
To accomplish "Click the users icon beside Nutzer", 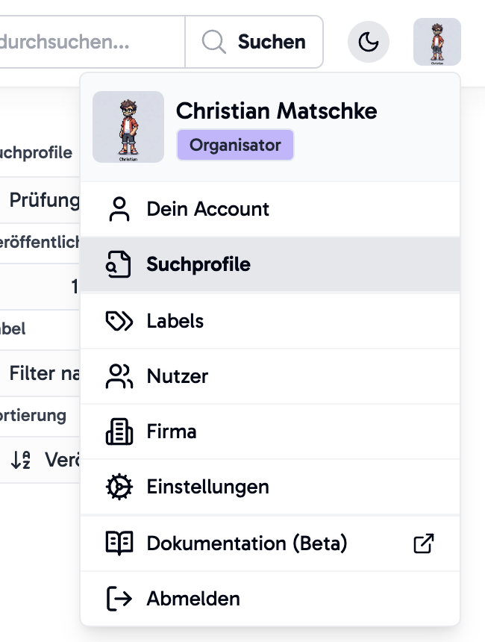I will click(x=119, y=376).
